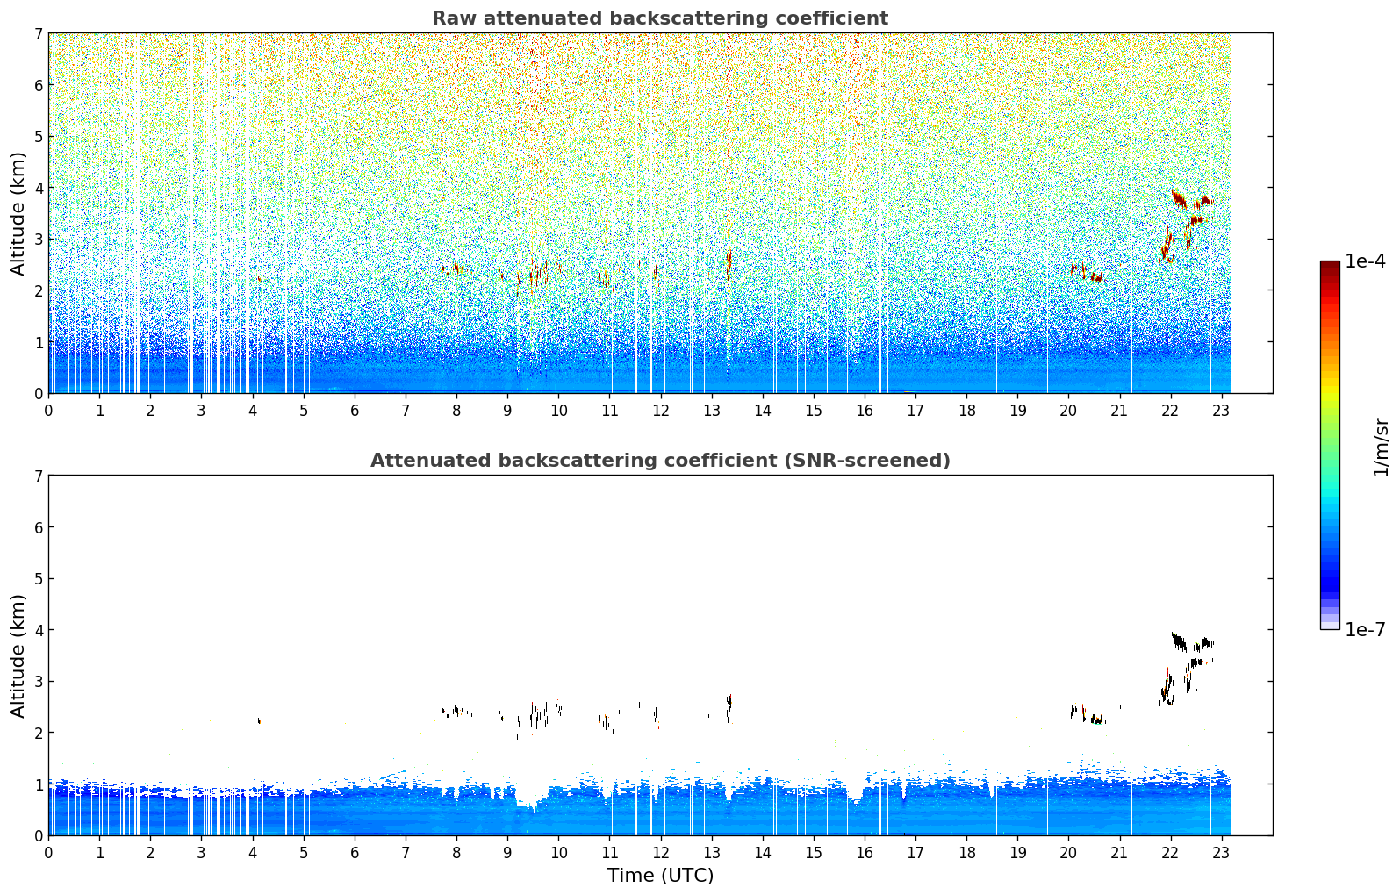Select the '1e-4' colorbar maximum label
Viewport: 1400px width, 895px height.
[1366, 261]
